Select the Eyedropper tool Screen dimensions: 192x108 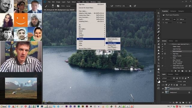coord(159,28)
